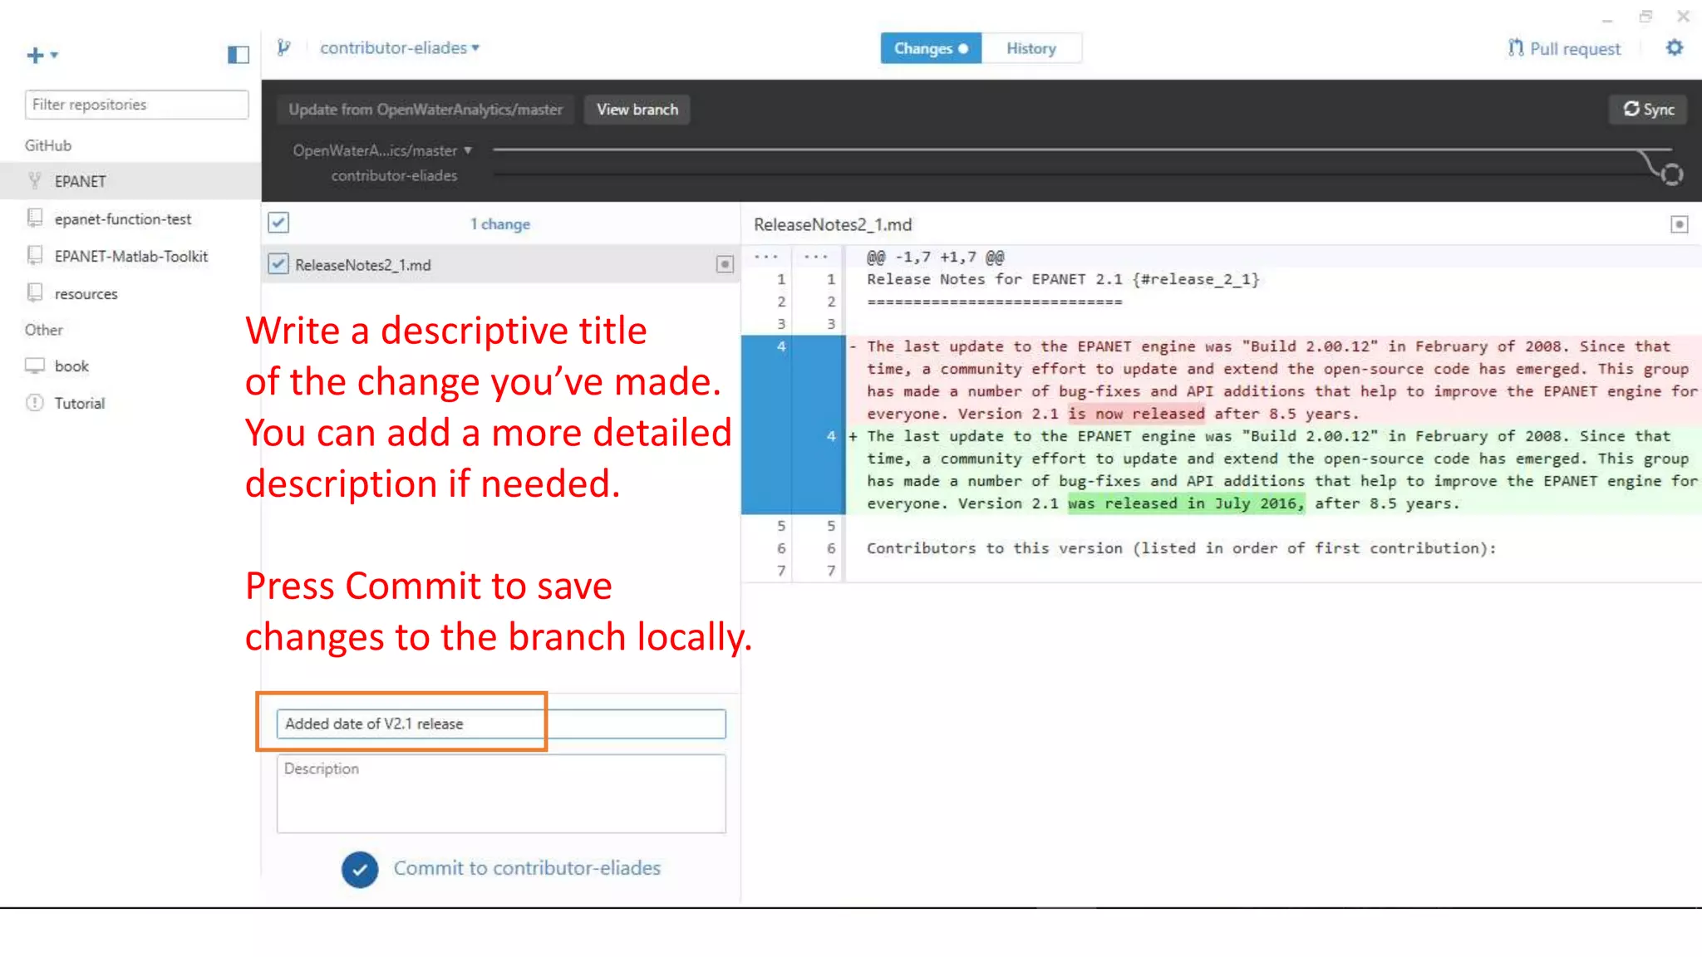Click the Pull request icon
This screenshot has height=957, width=1702.
click(1516, 47)
